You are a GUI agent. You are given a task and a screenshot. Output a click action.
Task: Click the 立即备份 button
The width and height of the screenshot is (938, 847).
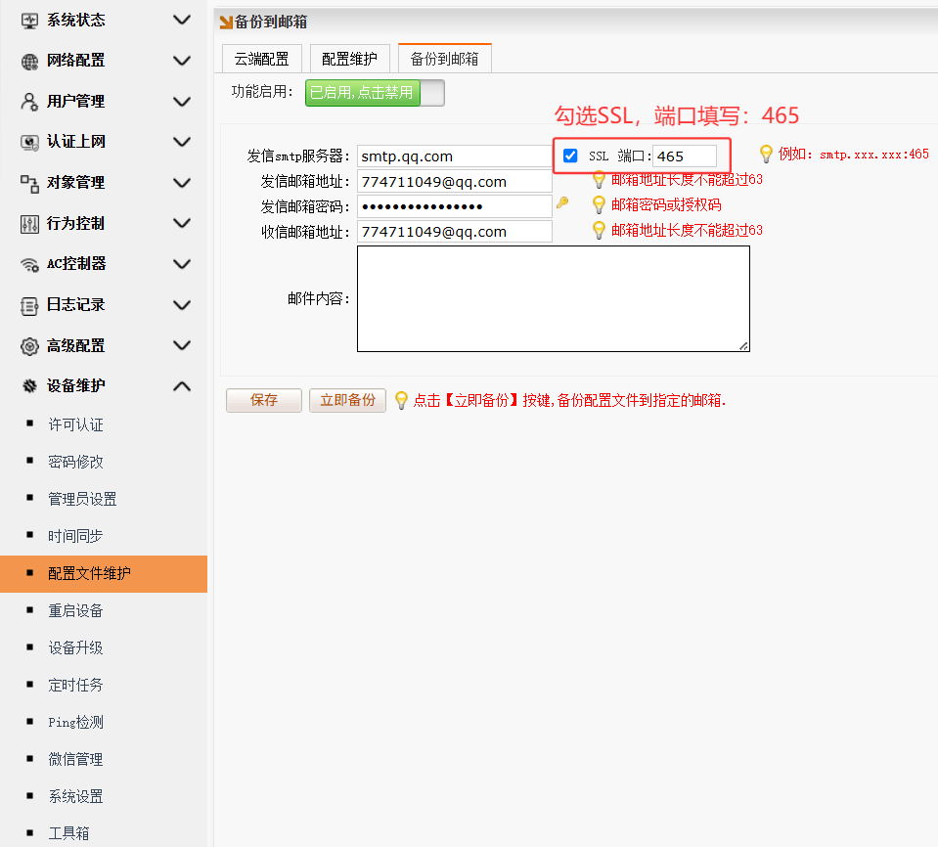(x=347, y=400)
